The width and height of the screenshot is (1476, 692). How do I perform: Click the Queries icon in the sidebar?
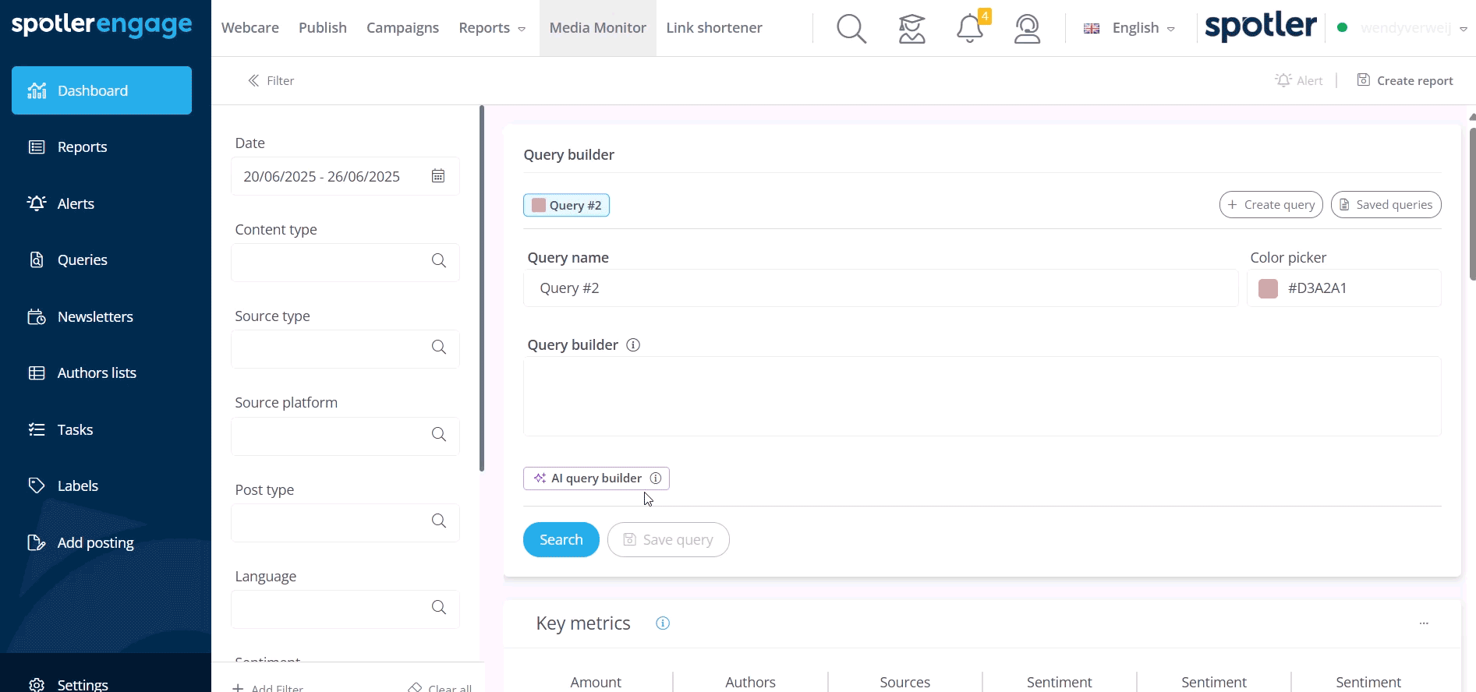(37, 259)
